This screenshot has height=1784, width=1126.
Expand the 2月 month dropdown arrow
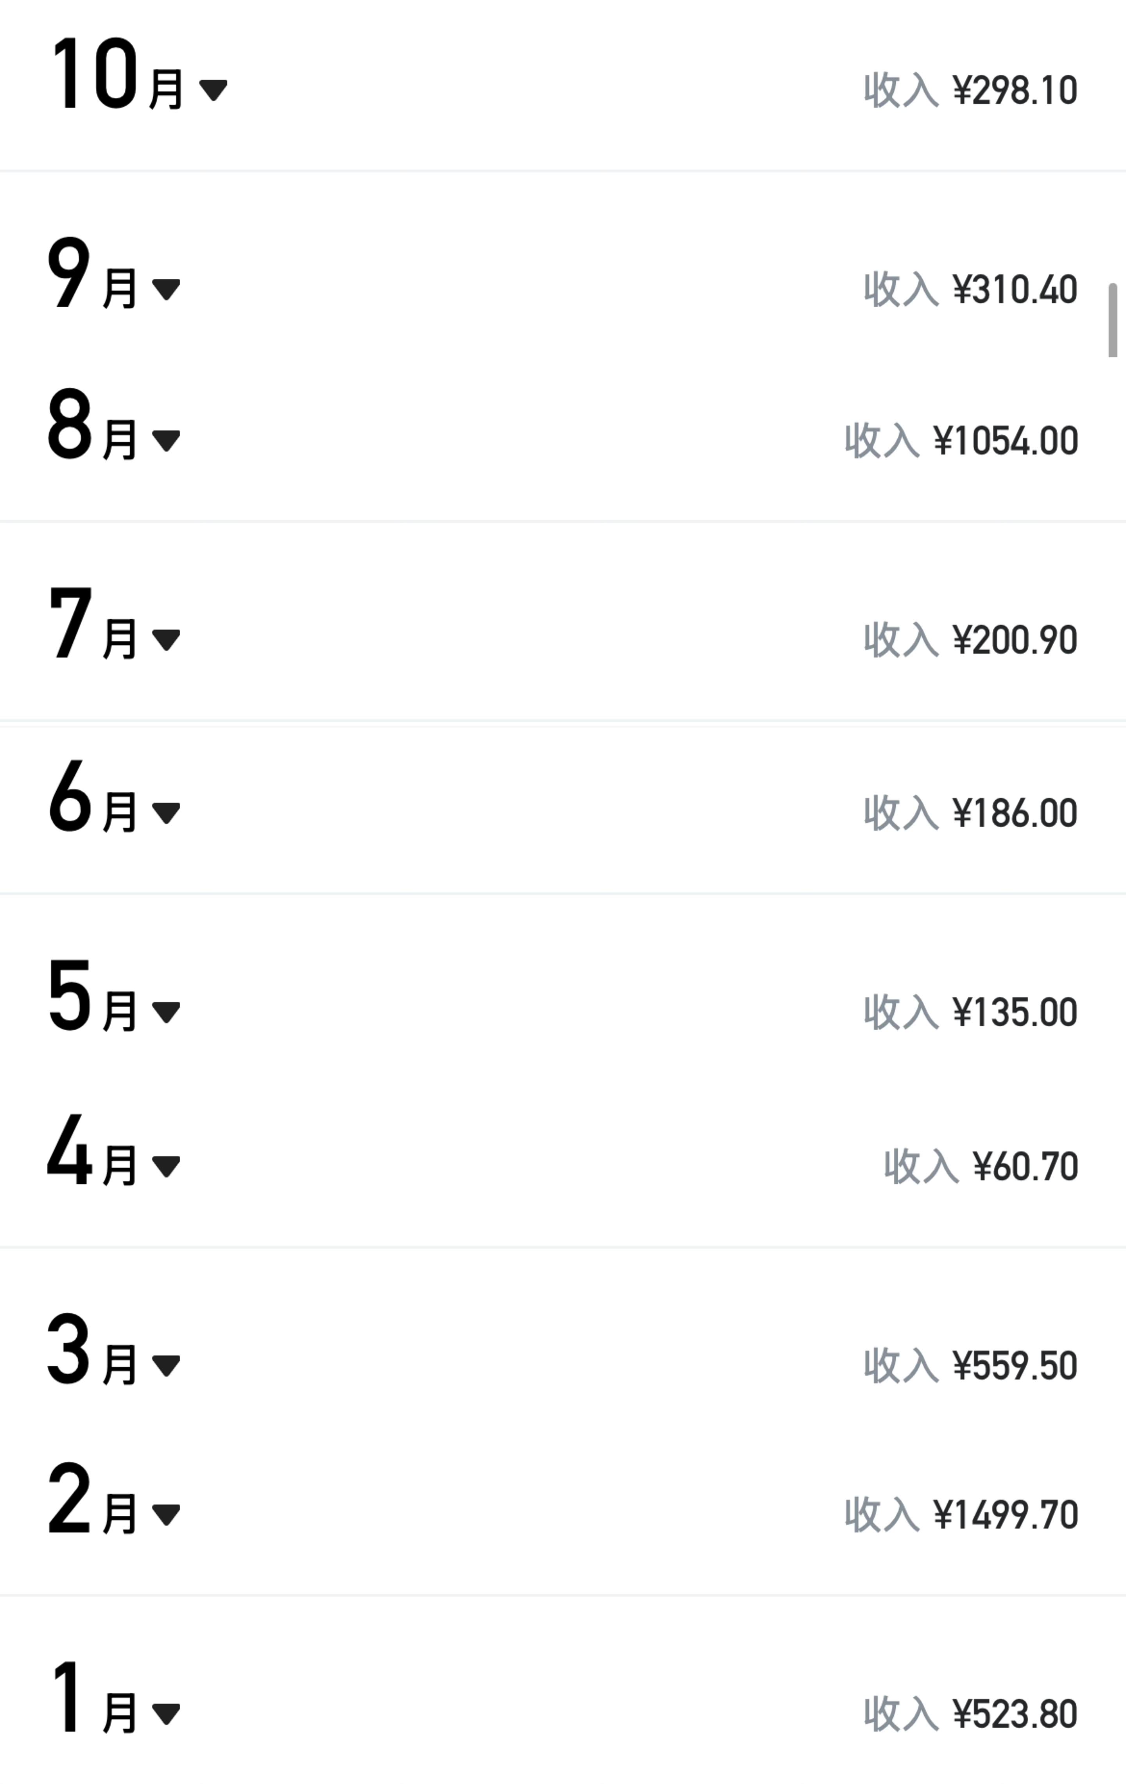pyautogui.click(x=166, y=1515)
